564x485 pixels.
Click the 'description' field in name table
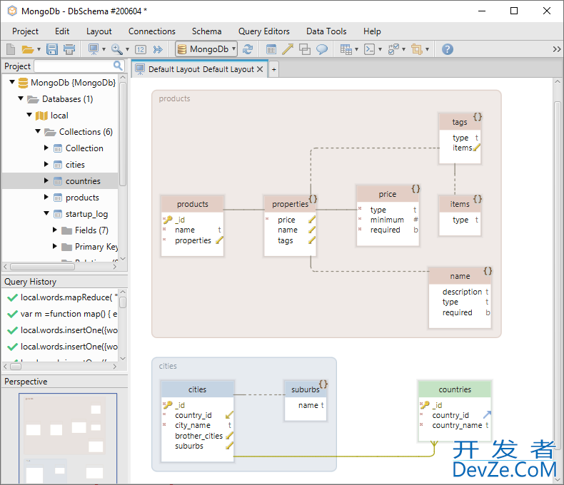coord(462,292)
